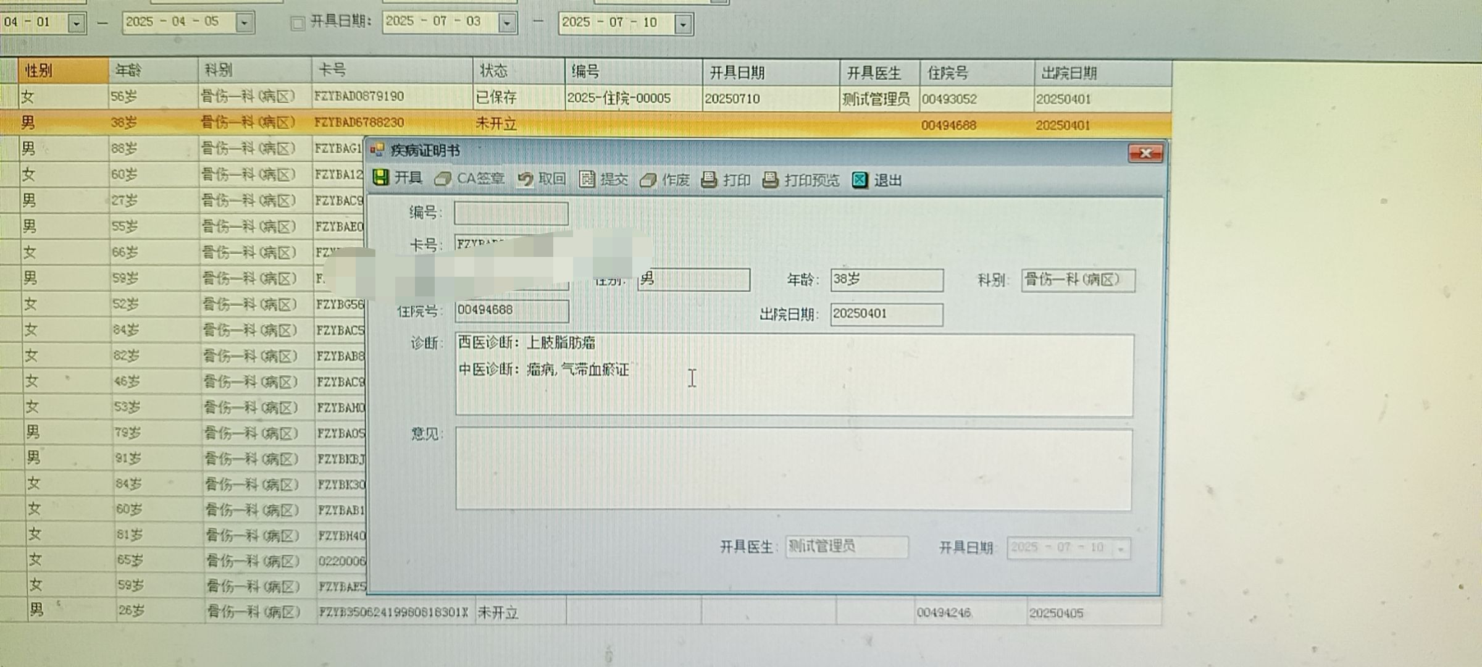Image resolution: width=1482 pixels, height=667 pixels.
Task: Click the 作废 void icon
Action: 648,180
